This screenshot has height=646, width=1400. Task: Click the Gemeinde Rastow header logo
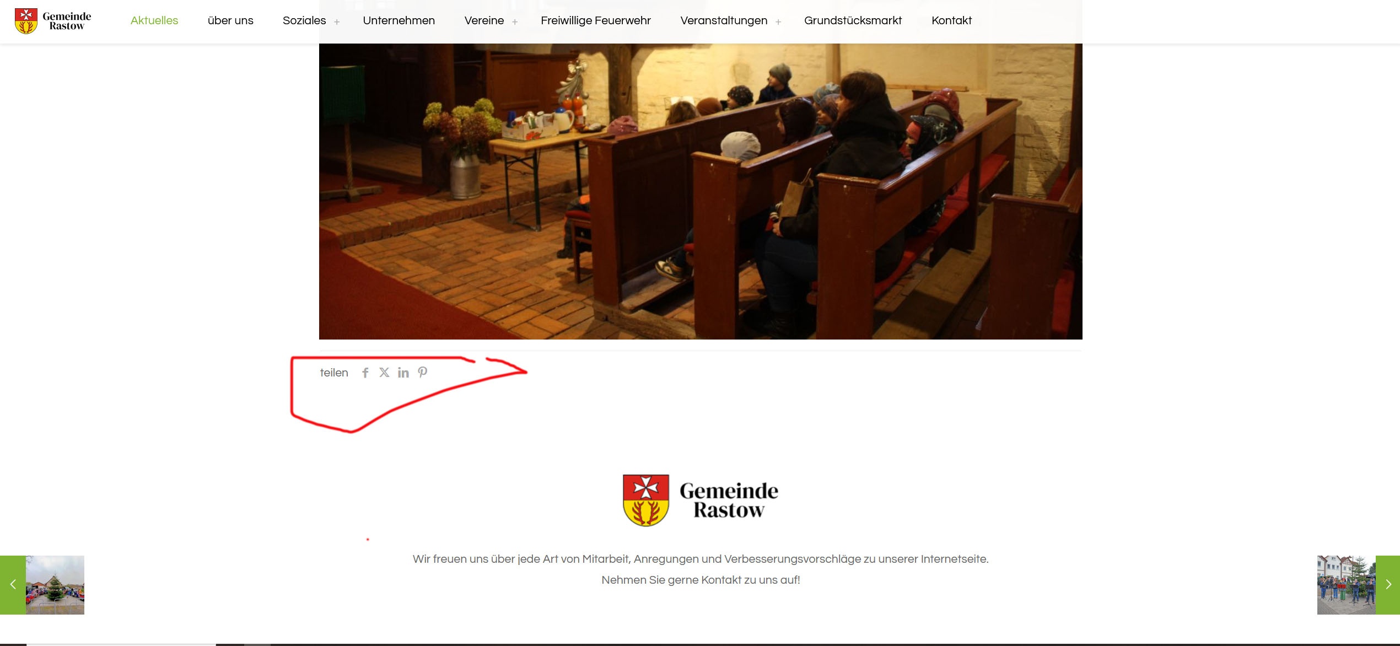click(x=53, y=21)
